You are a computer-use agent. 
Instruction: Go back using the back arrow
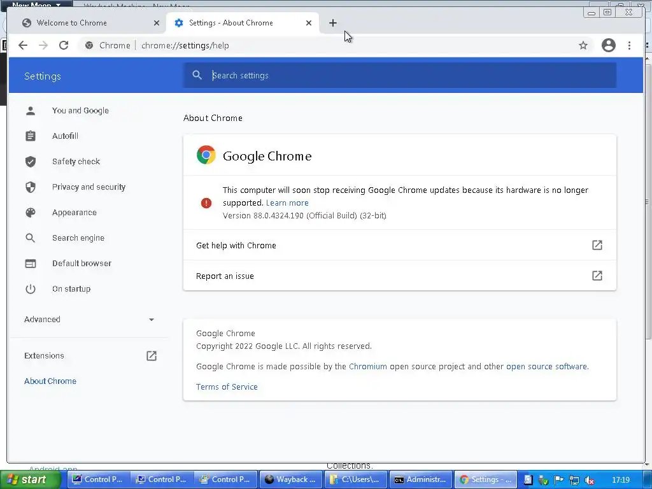(x=23, y=45)
